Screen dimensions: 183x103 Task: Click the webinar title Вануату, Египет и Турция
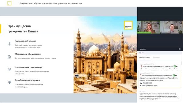[51, 3]
